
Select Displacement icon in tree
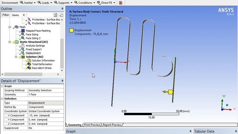point(23,53)
